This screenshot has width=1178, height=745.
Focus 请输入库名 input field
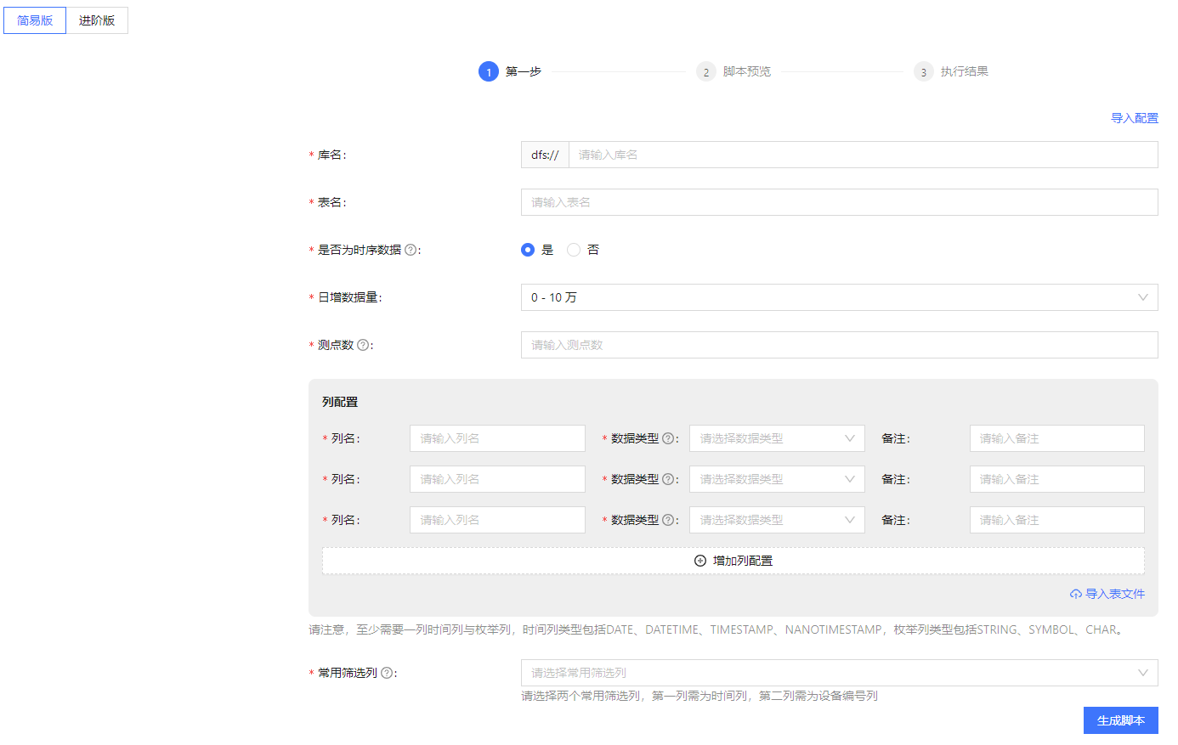tap(864, 155)
